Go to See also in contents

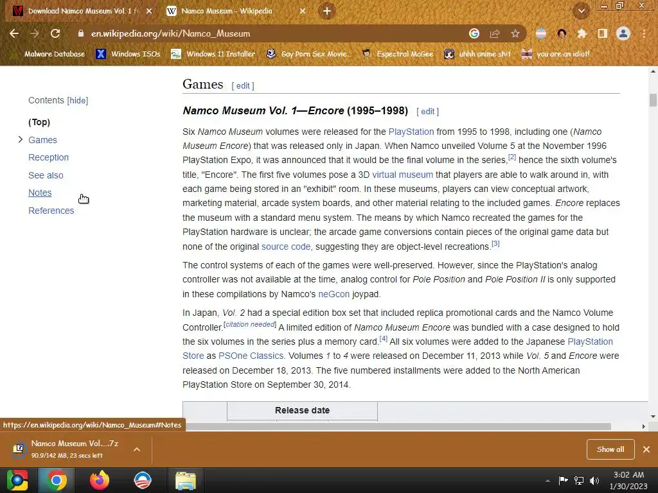46,175
